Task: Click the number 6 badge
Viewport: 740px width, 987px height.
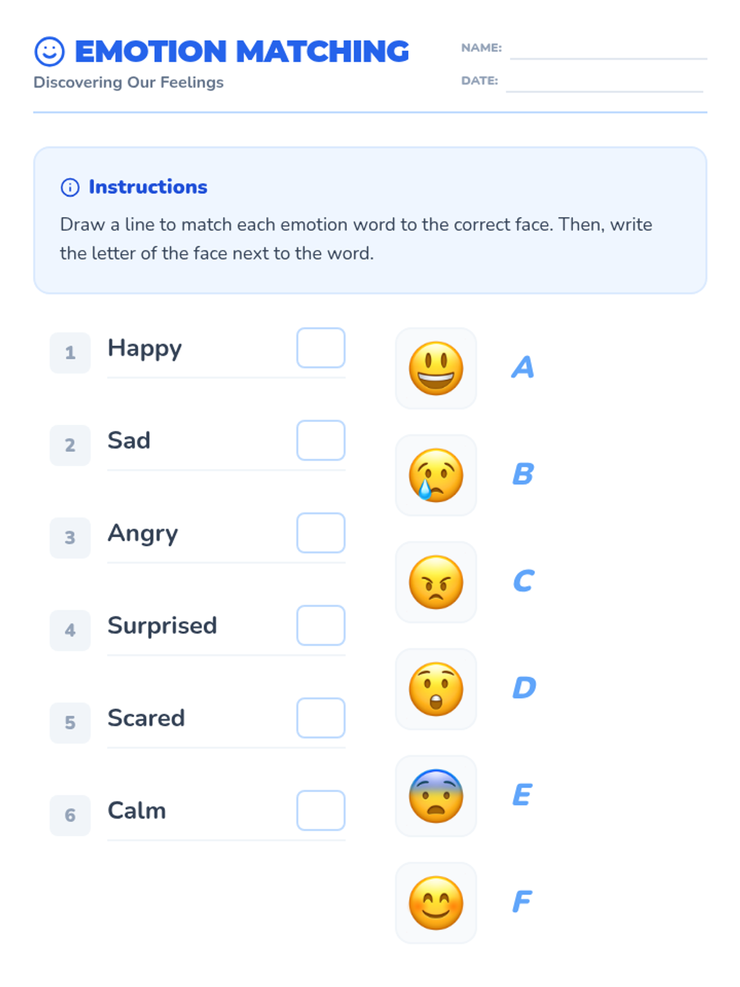Action: click(x=70, y=816)
